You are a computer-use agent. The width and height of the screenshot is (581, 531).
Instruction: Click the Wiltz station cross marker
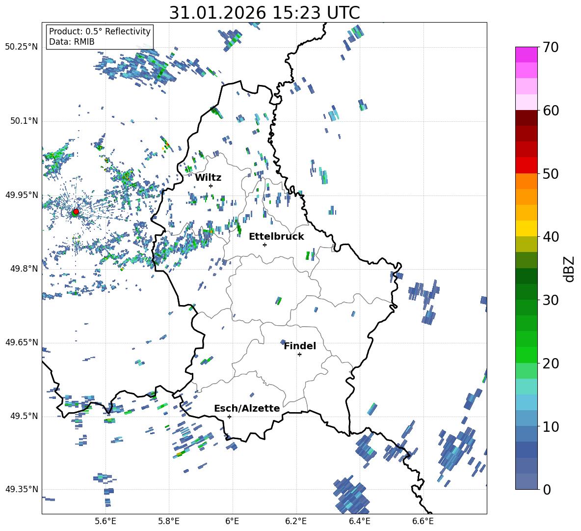click(211, 186)
